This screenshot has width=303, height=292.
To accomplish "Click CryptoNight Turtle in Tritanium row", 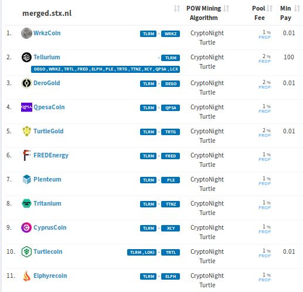I will pyautogui.click(x=207, y=208).
